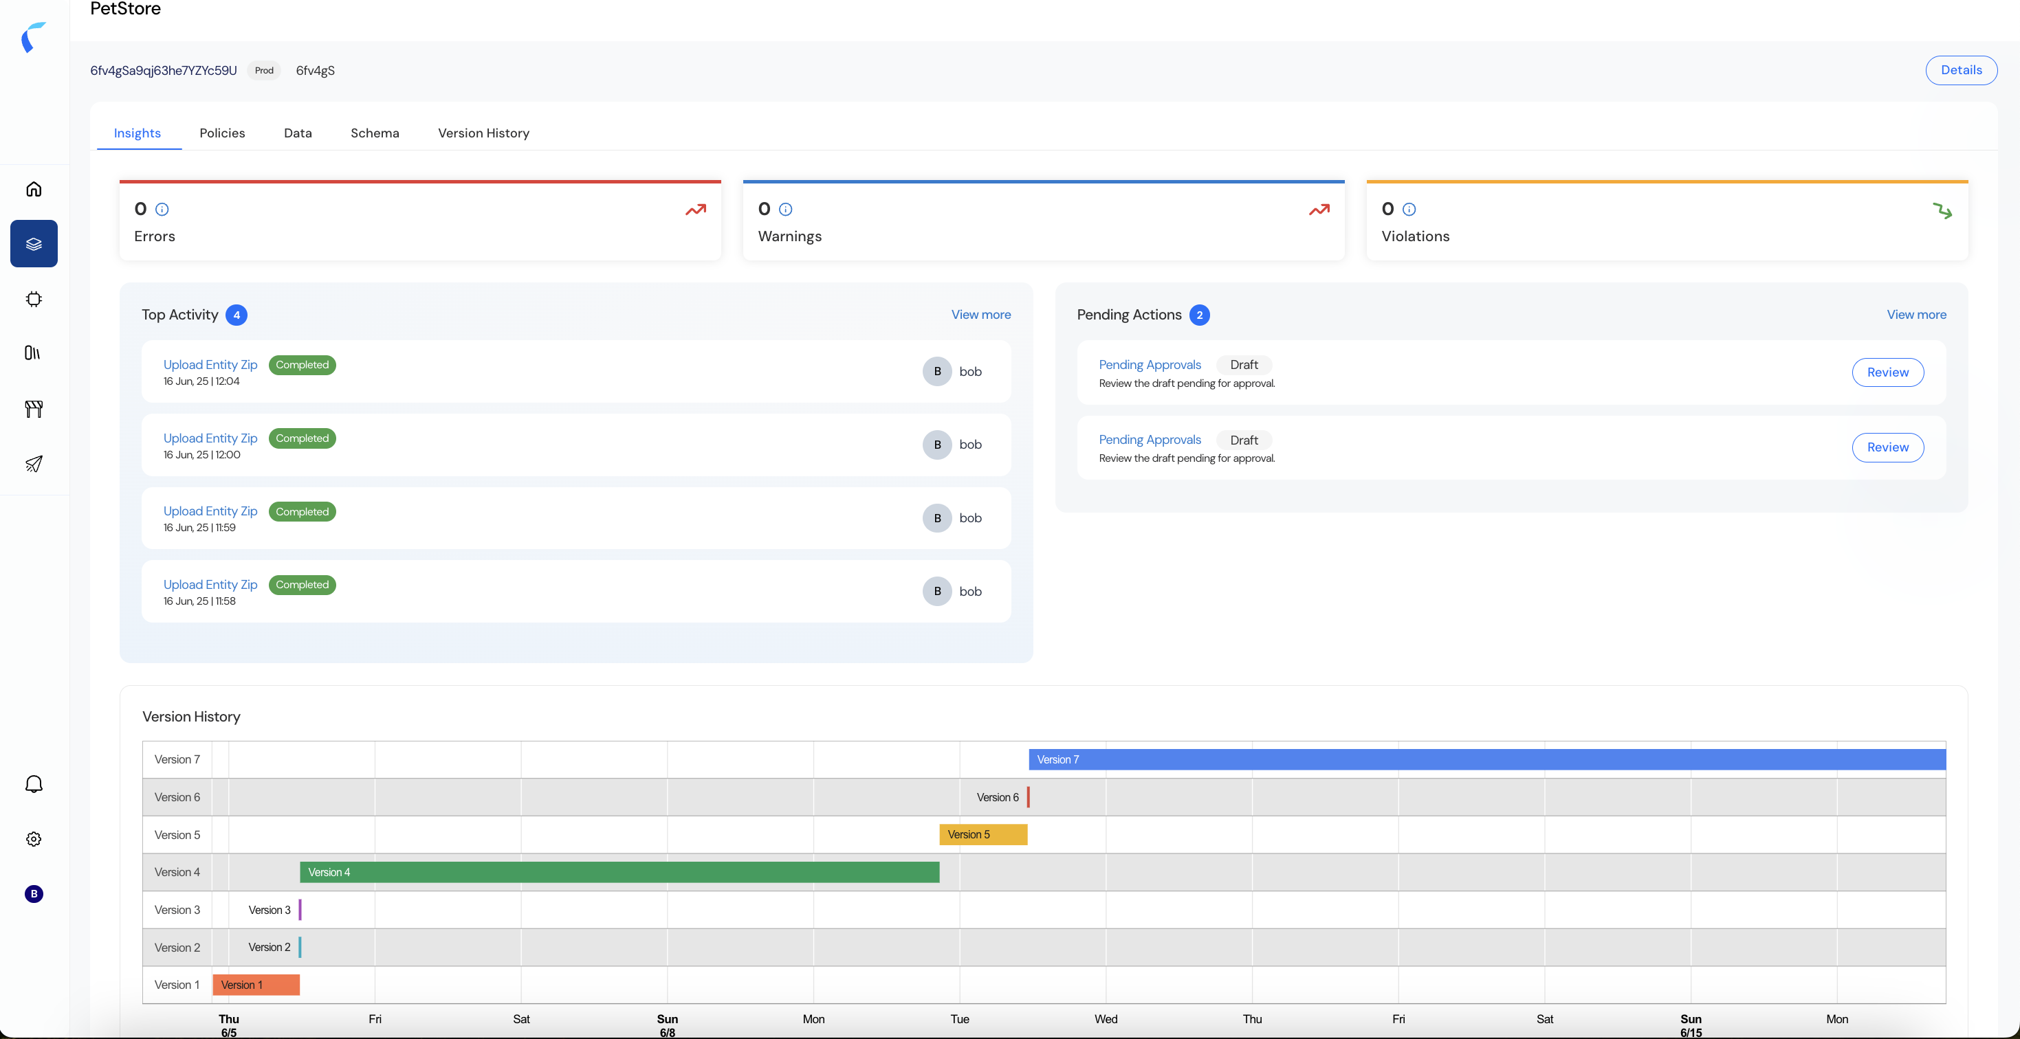Click the paper plane deploy icon

point(34,464)
